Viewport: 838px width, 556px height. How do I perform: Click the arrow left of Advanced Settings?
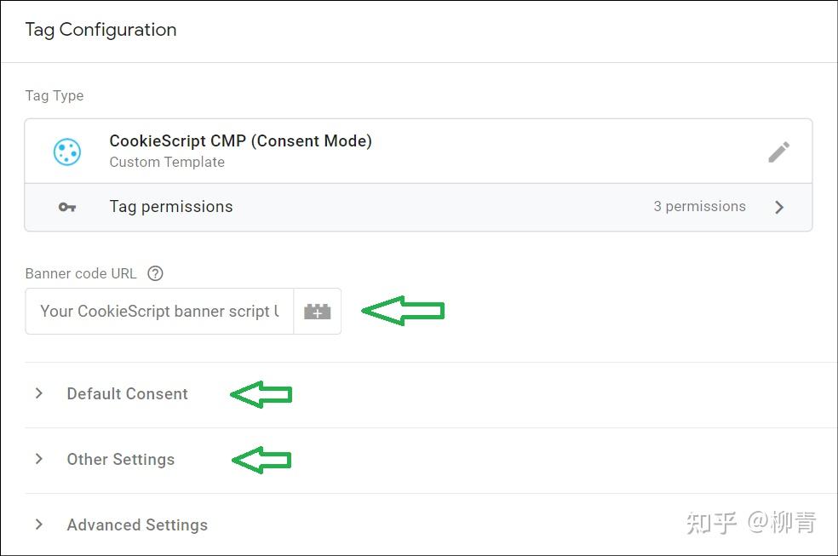pyautogui.click(x=38, y=524)
